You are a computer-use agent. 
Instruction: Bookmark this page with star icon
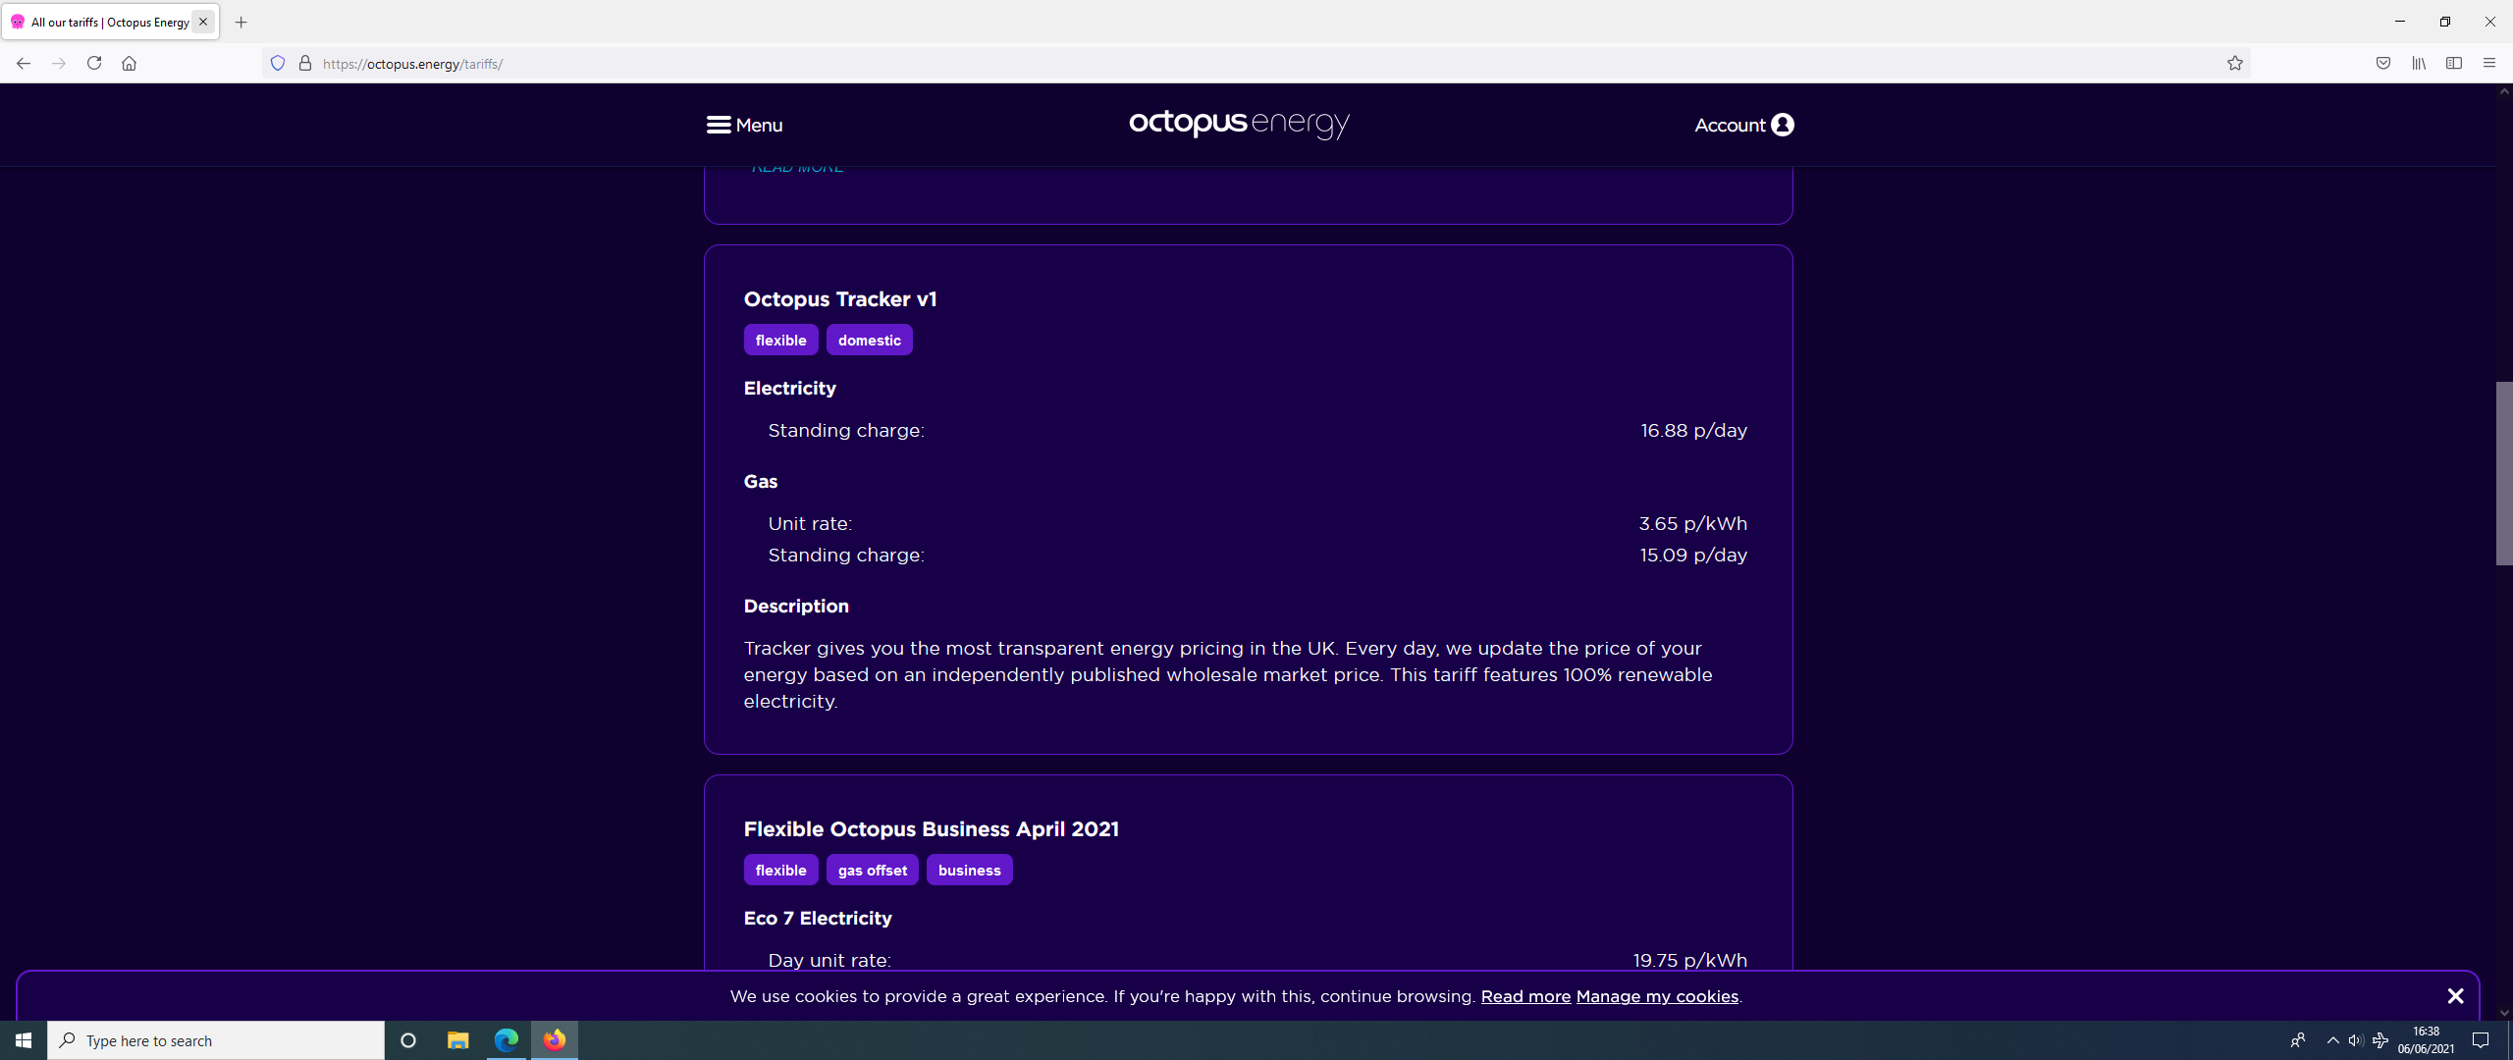2234,64
